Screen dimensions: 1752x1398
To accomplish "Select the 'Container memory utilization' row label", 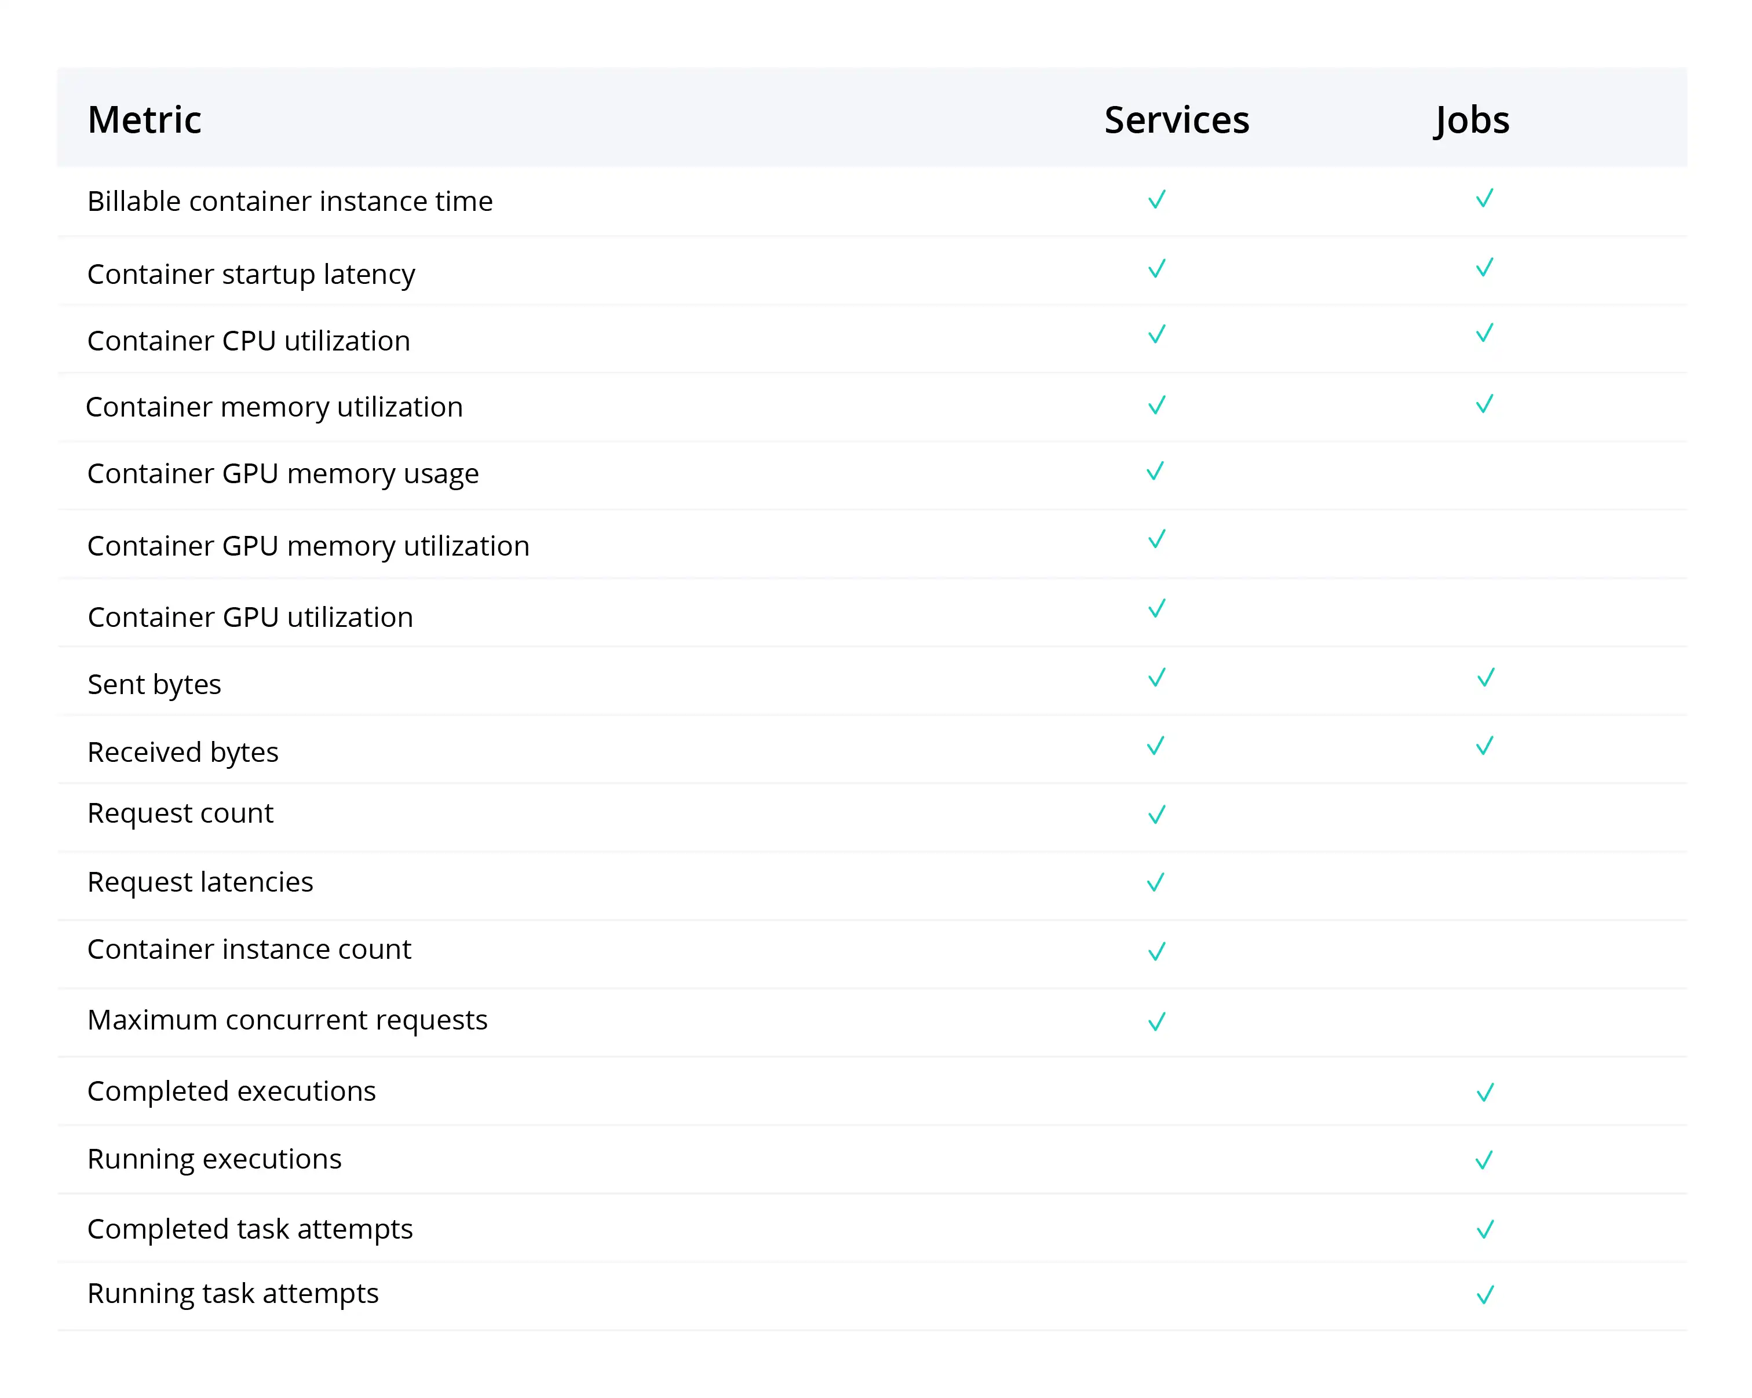I will click(x=275, y=407).
